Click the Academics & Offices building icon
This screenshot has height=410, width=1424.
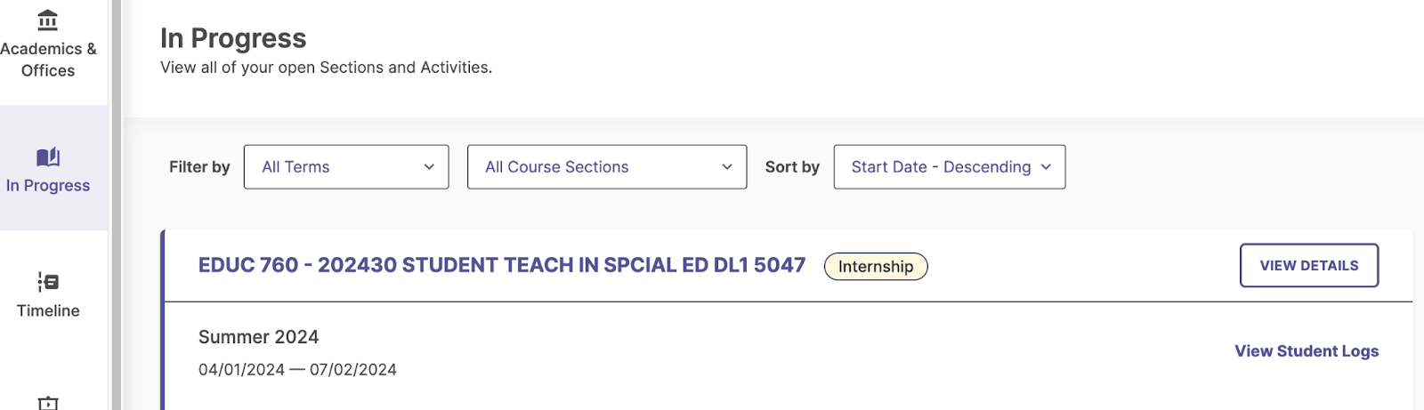tap(48, 19)
